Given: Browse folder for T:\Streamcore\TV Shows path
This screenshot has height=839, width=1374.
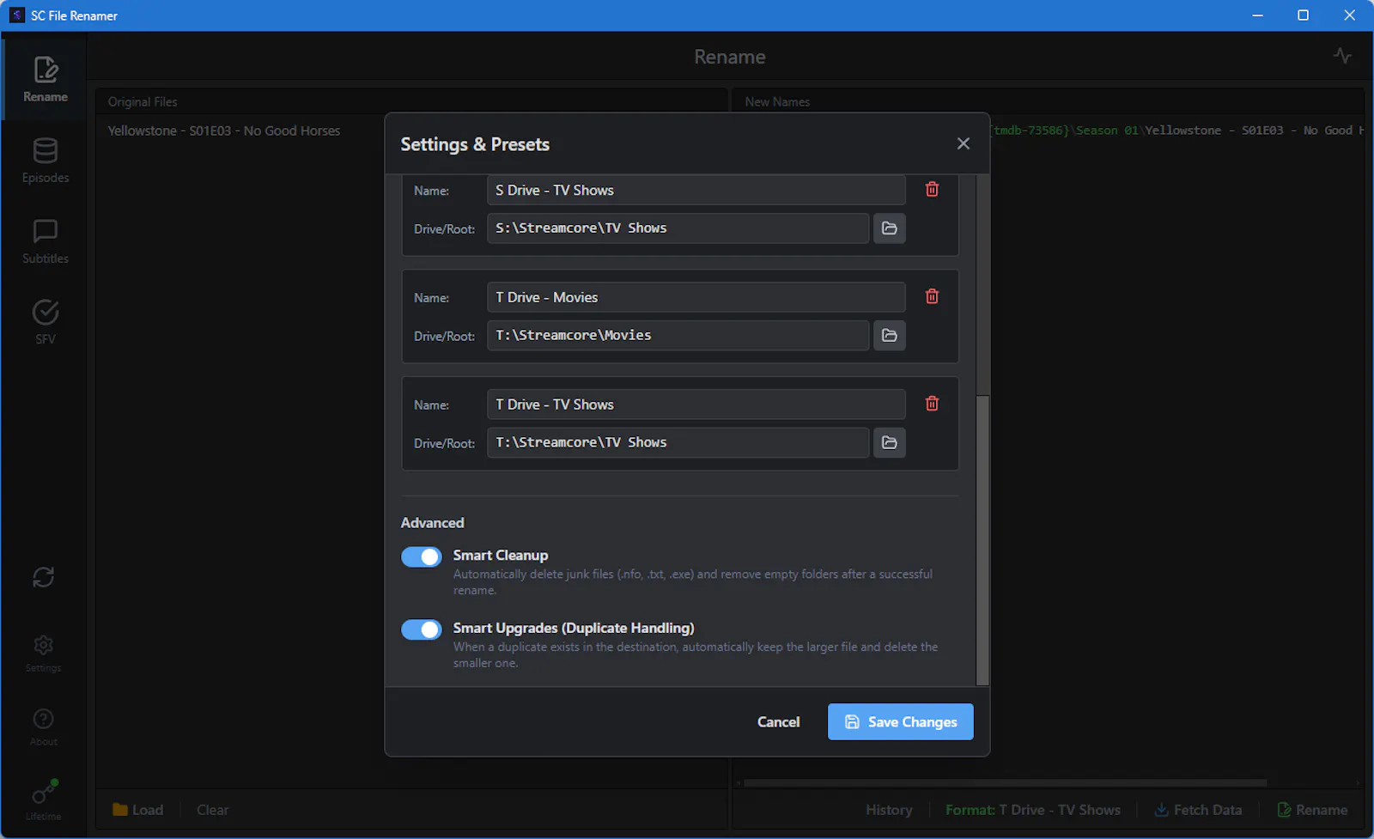Looking at the screenshot, I should click(890, 442).
